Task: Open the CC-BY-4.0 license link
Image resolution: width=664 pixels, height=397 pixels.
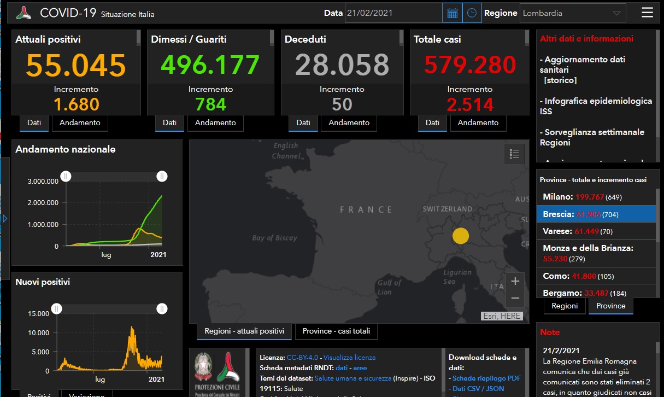Action: (x=302, y=357)
